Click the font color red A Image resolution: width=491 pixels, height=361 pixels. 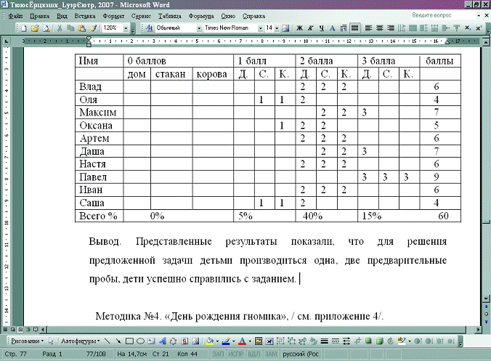pyautogui.click(x=240, y=340)
